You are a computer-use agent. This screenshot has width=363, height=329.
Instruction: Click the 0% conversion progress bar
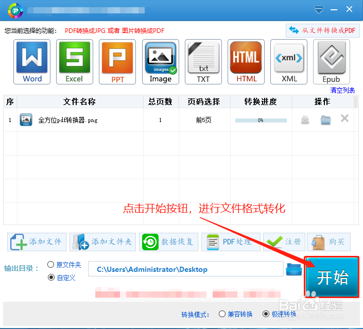[261, 120]
